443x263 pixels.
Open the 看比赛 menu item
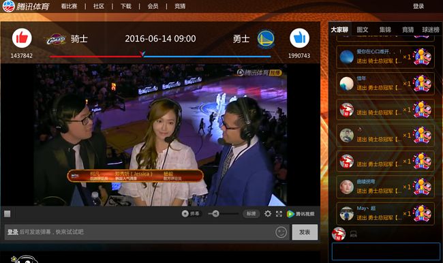point(70,6)
